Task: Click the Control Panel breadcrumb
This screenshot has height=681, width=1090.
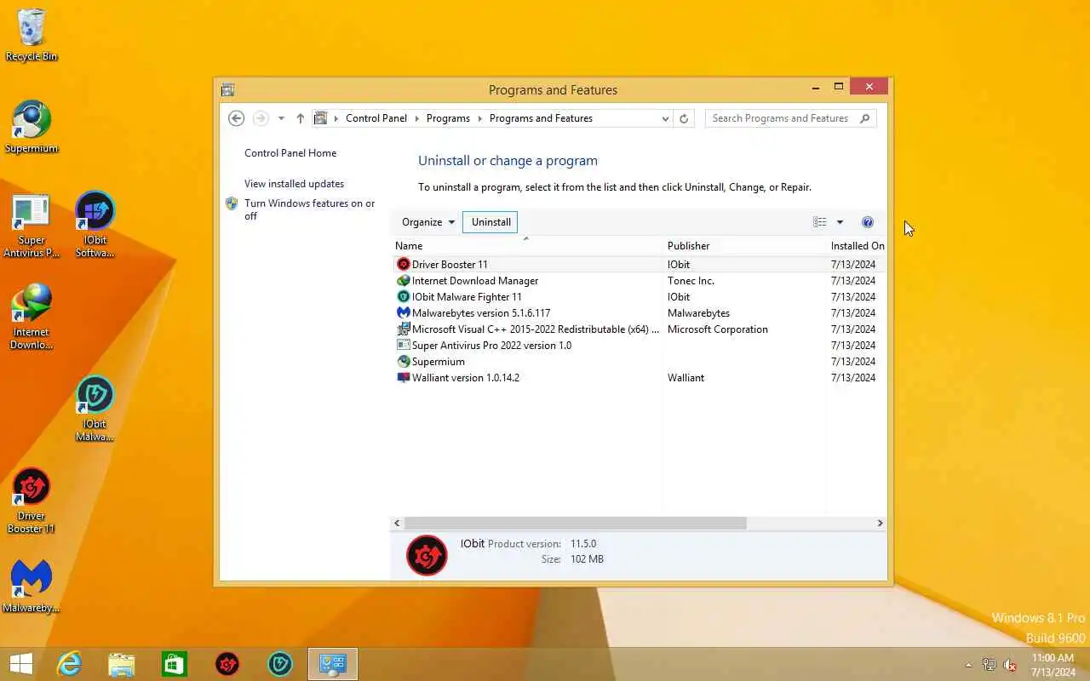Action: 376,118
